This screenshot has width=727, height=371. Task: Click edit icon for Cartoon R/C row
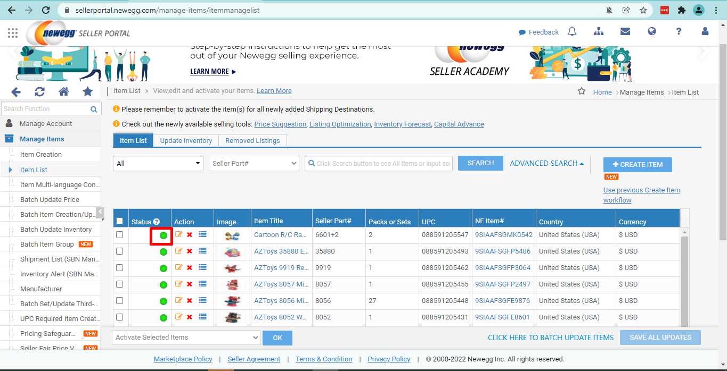point(178,234)
